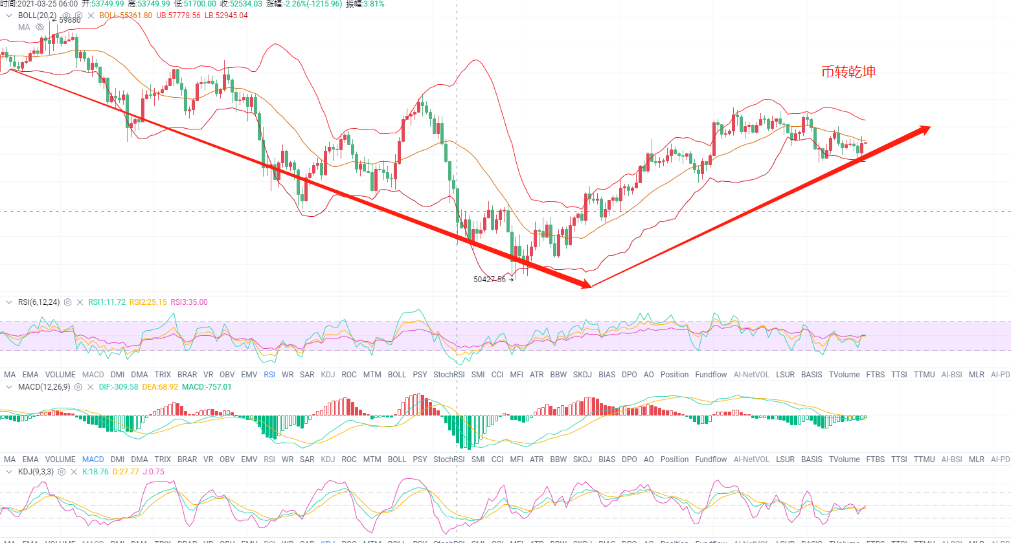Select AI-BSI tab in row under MACD chart

click(951, 460)
